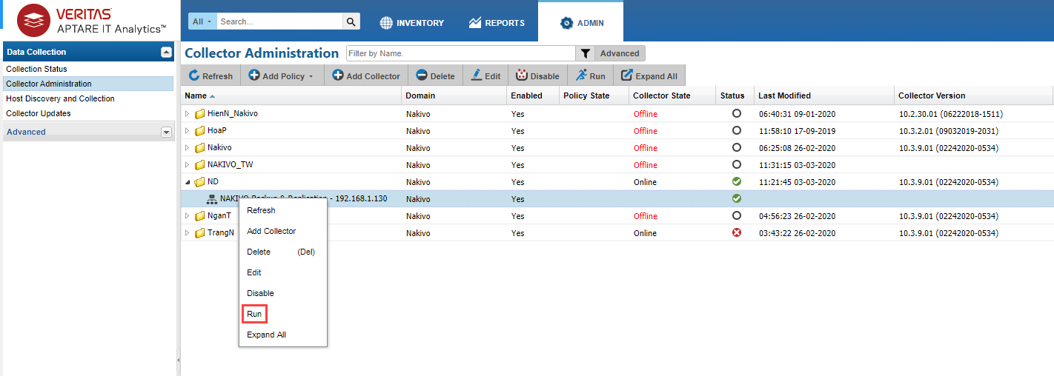
Task: Click the Filter by Name field
Action: [x=460, y=53]
